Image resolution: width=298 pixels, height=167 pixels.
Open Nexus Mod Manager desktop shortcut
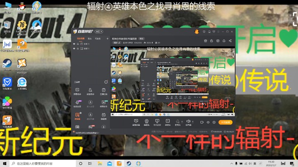tap(22, 66)
